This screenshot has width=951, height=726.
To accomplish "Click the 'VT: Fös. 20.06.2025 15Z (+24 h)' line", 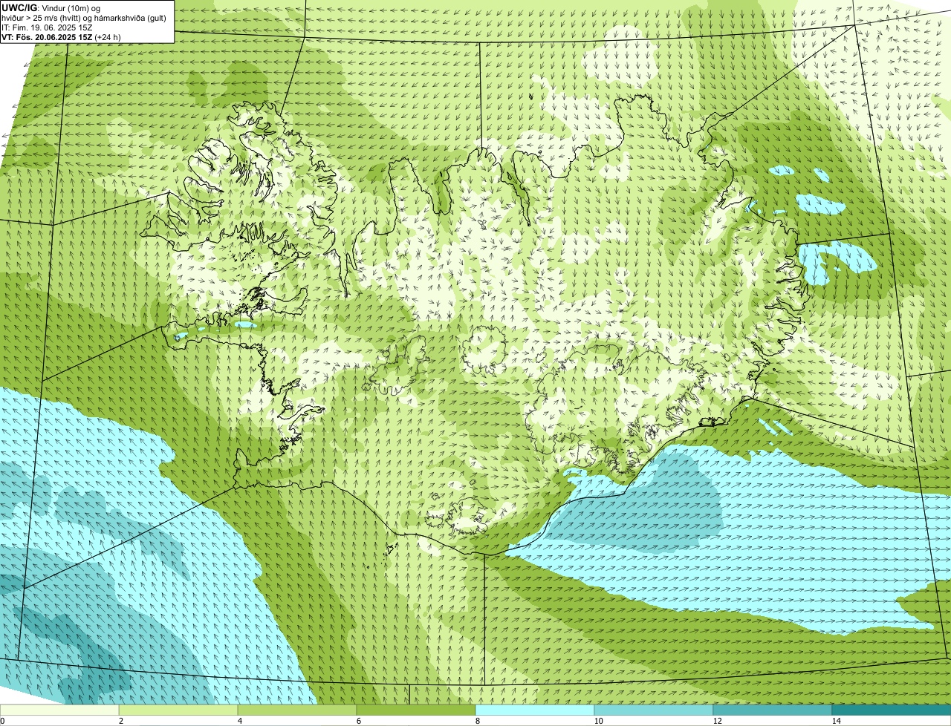I will click(61, 37).
